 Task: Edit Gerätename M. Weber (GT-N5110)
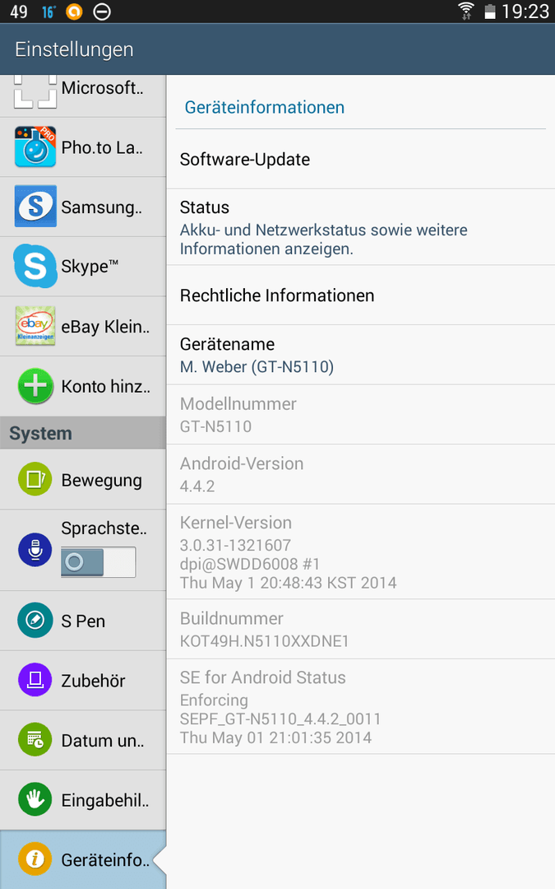361,355
